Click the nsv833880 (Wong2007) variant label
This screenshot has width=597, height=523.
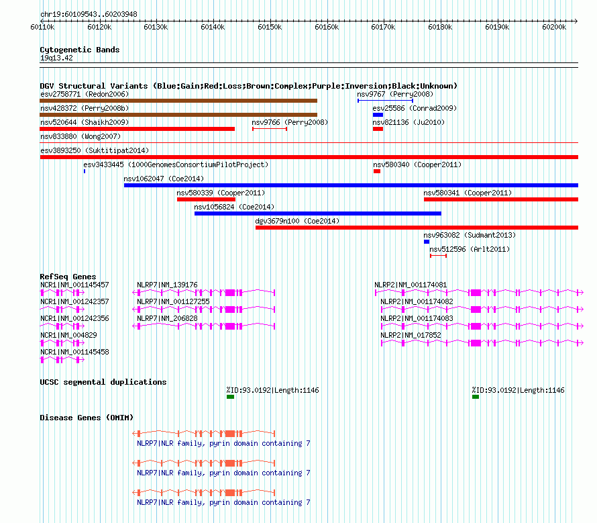click(80, 136)
